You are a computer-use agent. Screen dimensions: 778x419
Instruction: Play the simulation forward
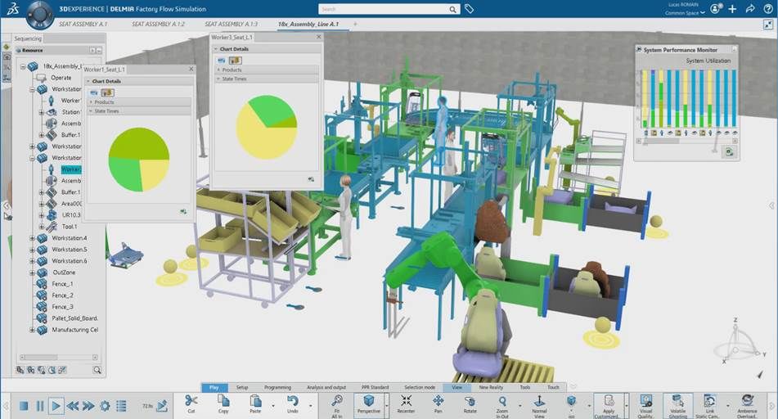(56, 406)
